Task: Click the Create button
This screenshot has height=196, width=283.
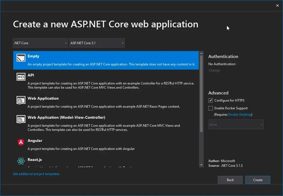Action: pos(258,180)
